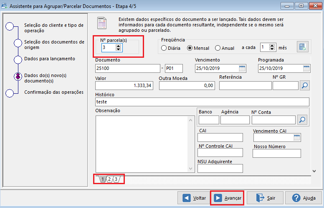Click the Banco field
The height and width of the screenshot is (208, 324).
[209, 120]
